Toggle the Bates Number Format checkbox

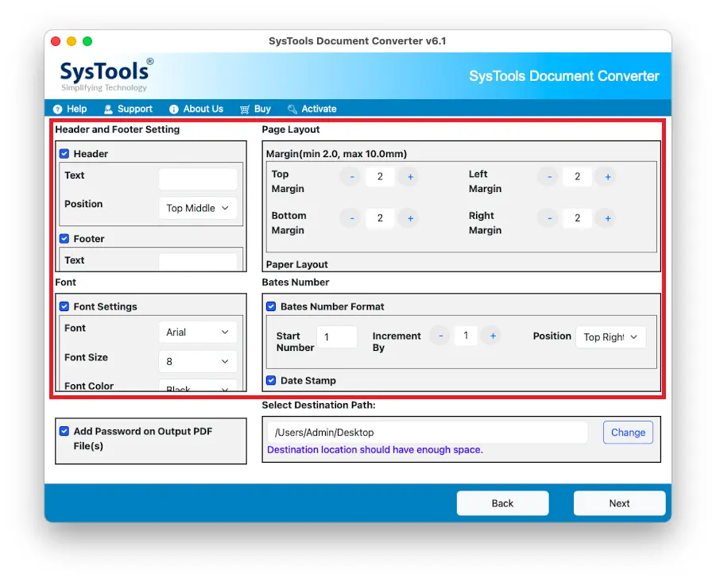(x=271, y=306)
